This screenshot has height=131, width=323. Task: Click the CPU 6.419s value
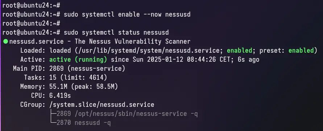tap(60, 96)
